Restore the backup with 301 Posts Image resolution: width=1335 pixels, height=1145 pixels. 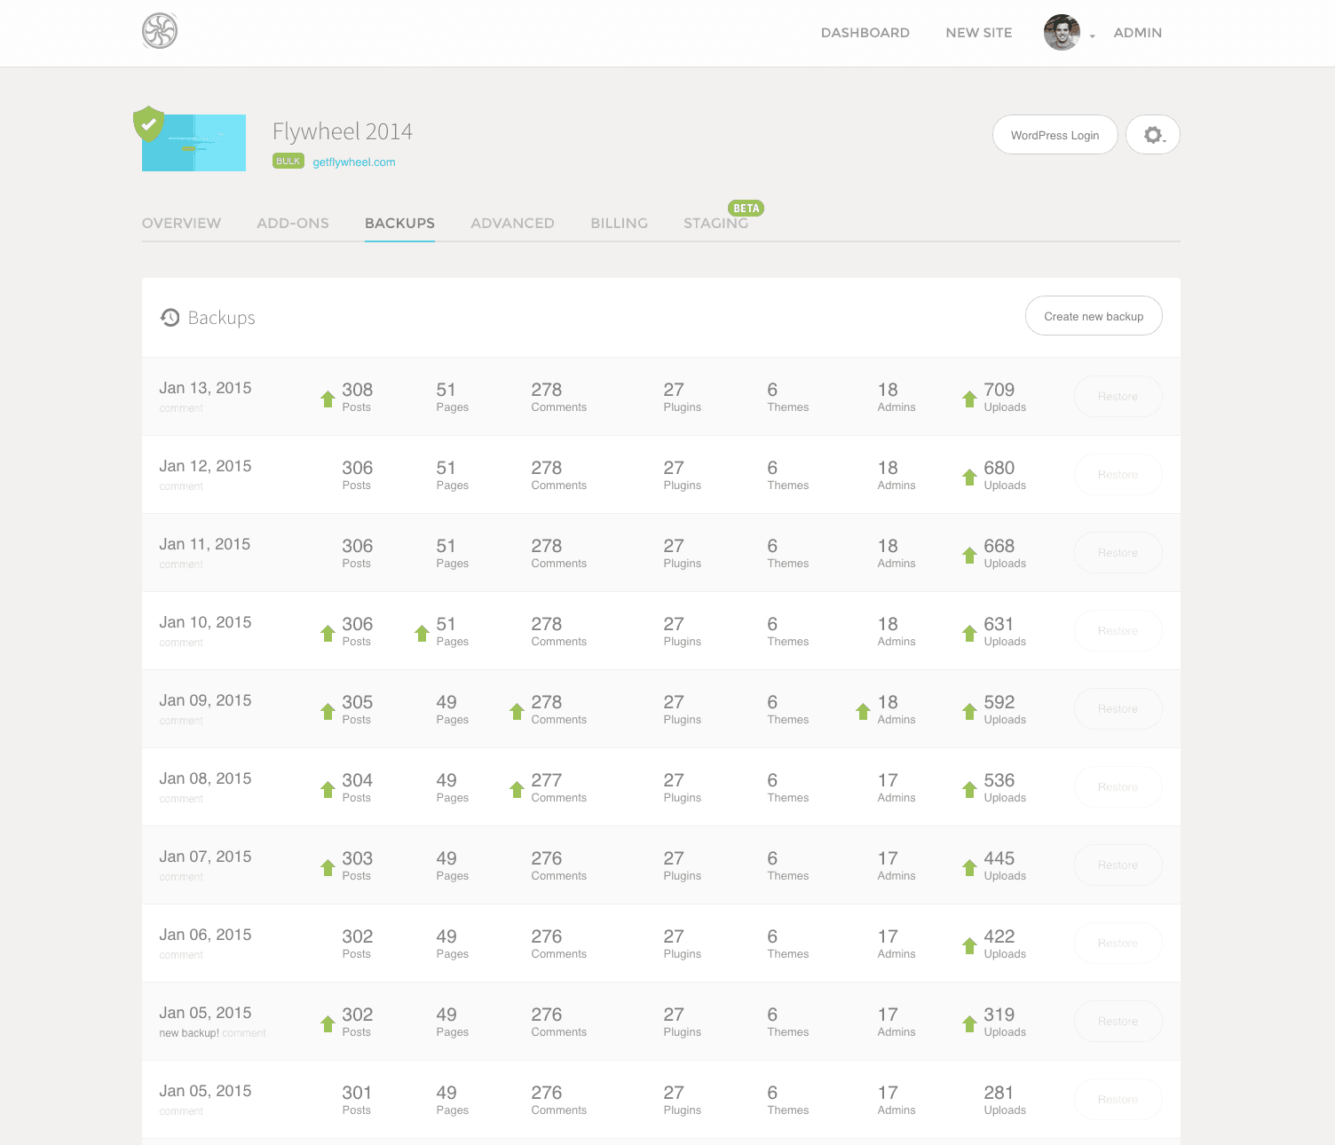pos(1118,1099)
